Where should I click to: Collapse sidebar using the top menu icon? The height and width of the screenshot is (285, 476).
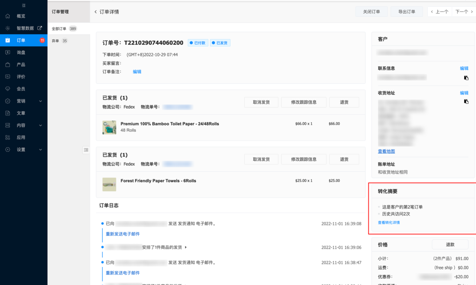(x=24, y=5)
